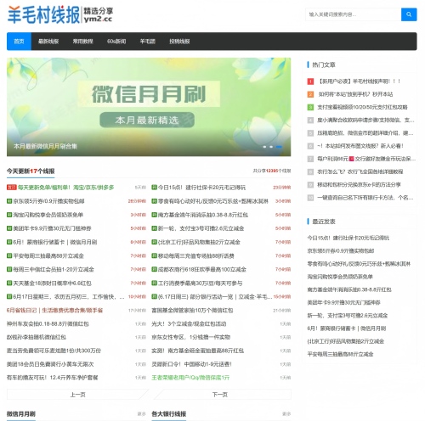Click the green badge beside 南方基金端午 in main list

tap(154, 215)
